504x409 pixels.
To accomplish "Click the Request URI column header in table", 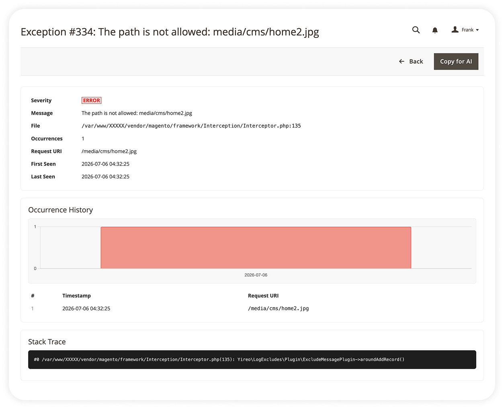I will point(263,296).
